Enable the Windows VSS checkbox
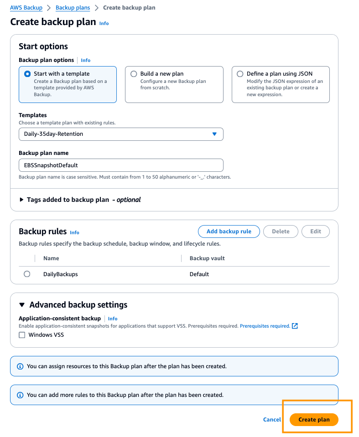359x437 pixels. (22, 335)
